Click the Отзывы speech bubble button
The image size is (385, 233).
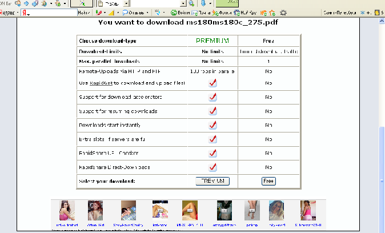(x=133, y=13)
